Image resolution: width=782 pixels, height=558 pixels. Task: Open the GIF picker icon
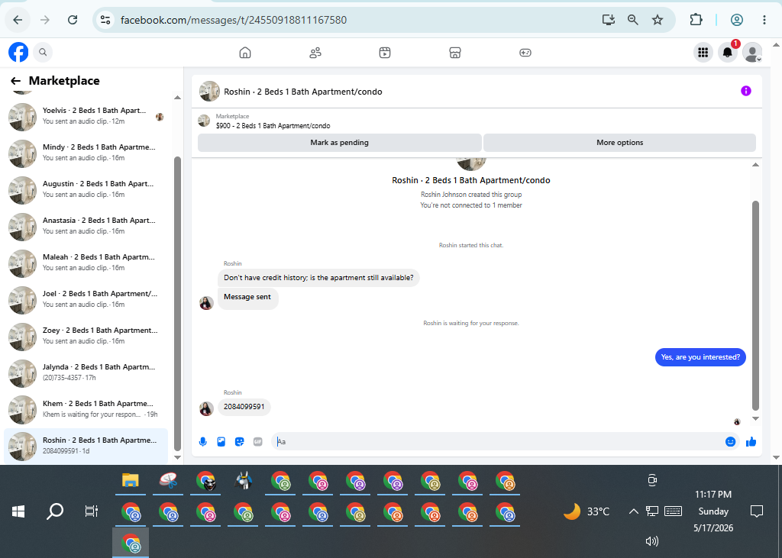(258, 442)
